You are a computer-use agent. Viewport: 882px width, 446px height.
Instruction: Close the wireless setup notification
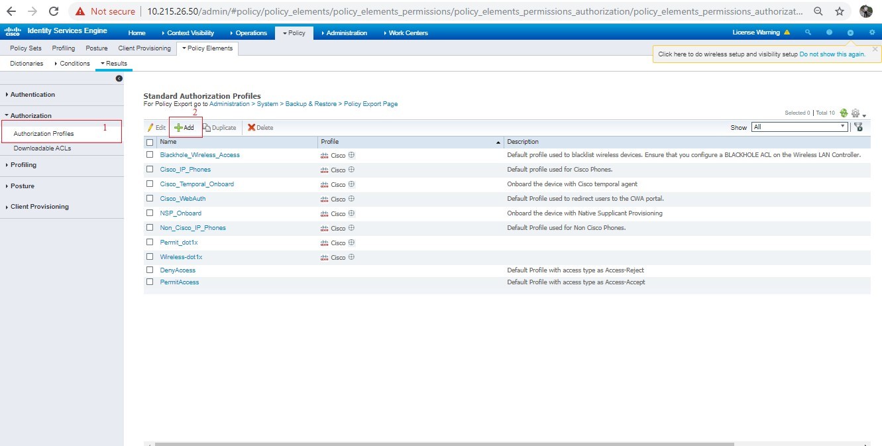[875, 49]
